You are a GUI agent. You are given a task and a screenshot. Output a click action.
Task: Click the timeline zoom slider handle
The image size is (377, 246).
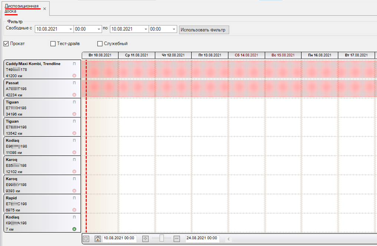click(x=162, y=239)
